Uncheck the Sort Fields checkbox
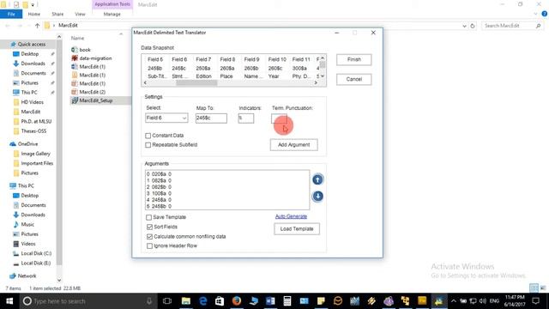This screenshot has width=549, height=309. coord(149,227)
